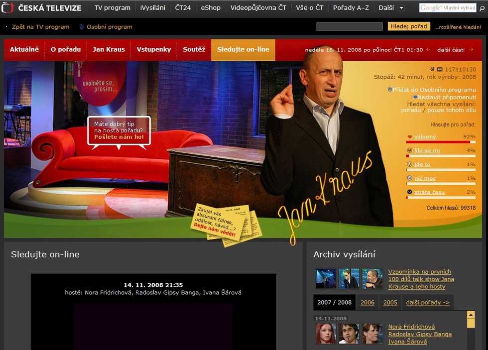Follow the Zpět na TV program link
The image size is (488, 350).
coord(40,27)
